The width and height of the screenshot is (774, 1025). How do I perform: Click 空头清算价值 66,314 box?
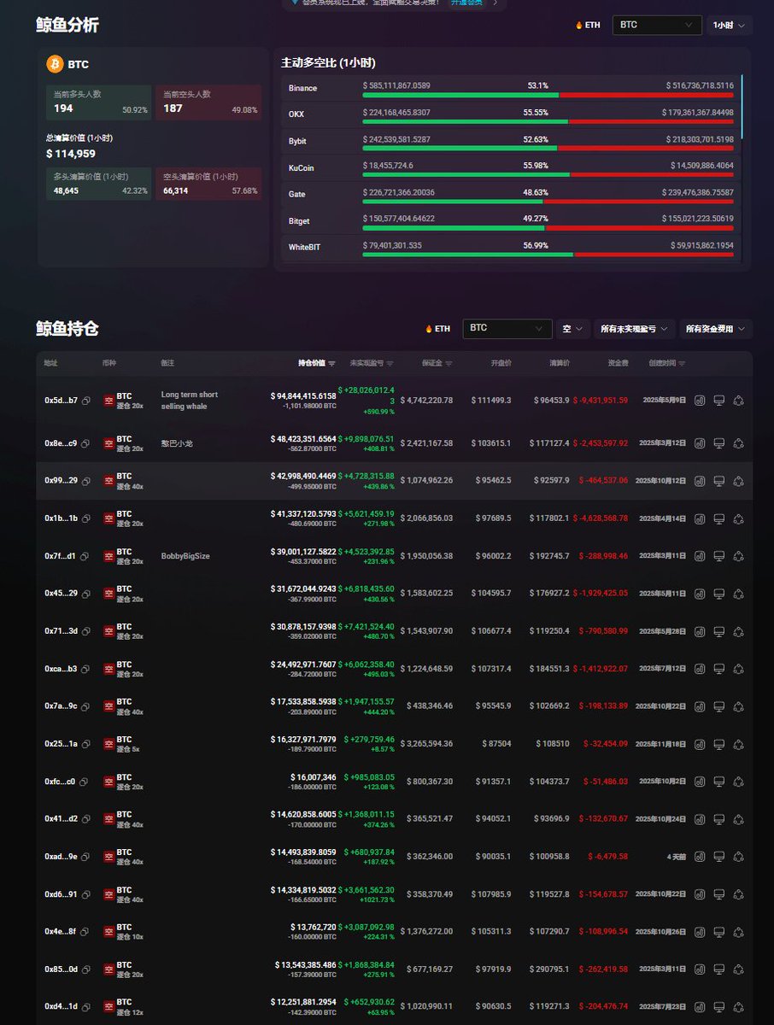208,184
